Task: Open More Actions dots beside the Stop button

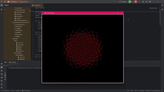Action: [139, 2]
